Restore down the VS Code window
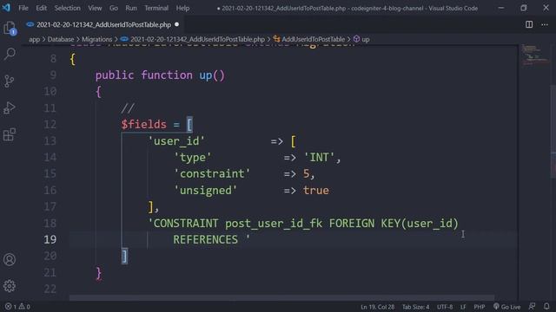Screen dimensions: 556x312 pos(523,8)
